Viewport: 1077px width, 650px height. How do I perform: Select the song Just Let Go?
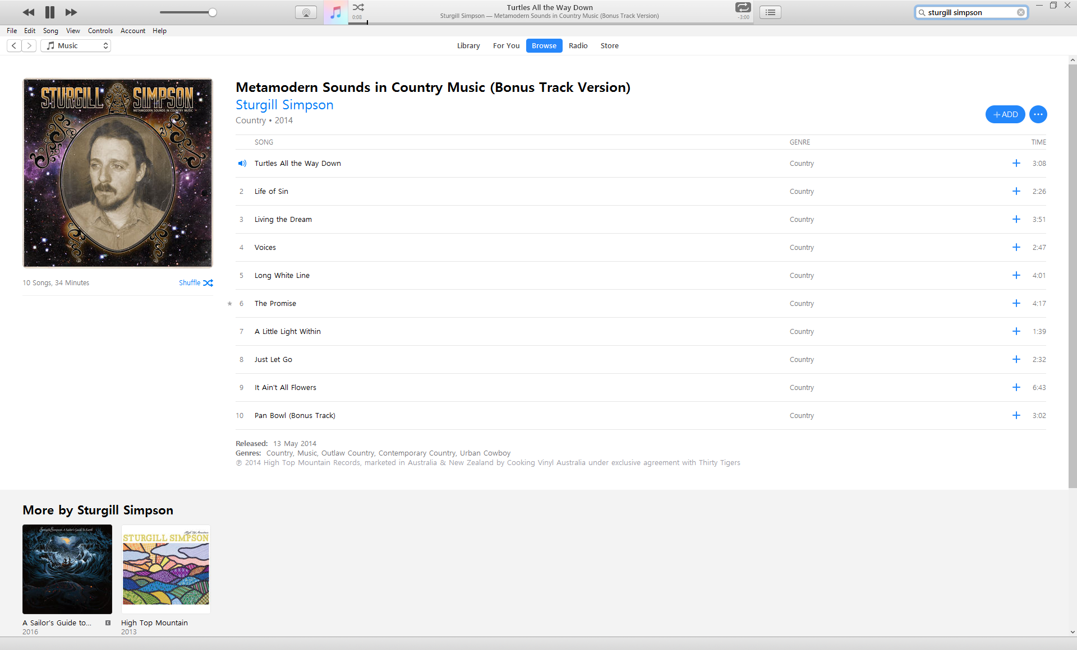coord(641,360)
